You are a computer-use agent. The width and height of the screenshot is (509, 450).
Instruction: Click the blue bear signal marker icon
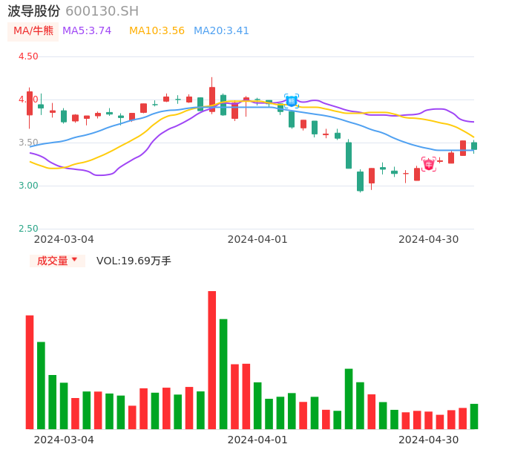point(292,101)
